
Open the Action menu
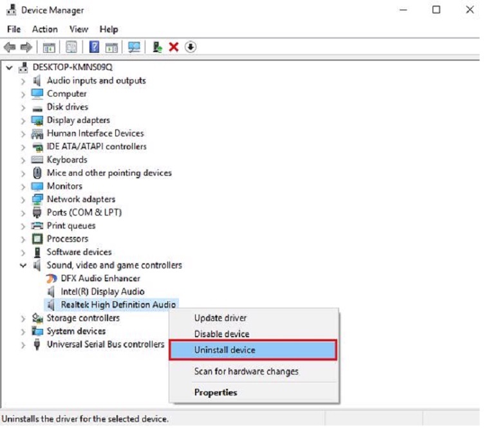tap(45, 30)
